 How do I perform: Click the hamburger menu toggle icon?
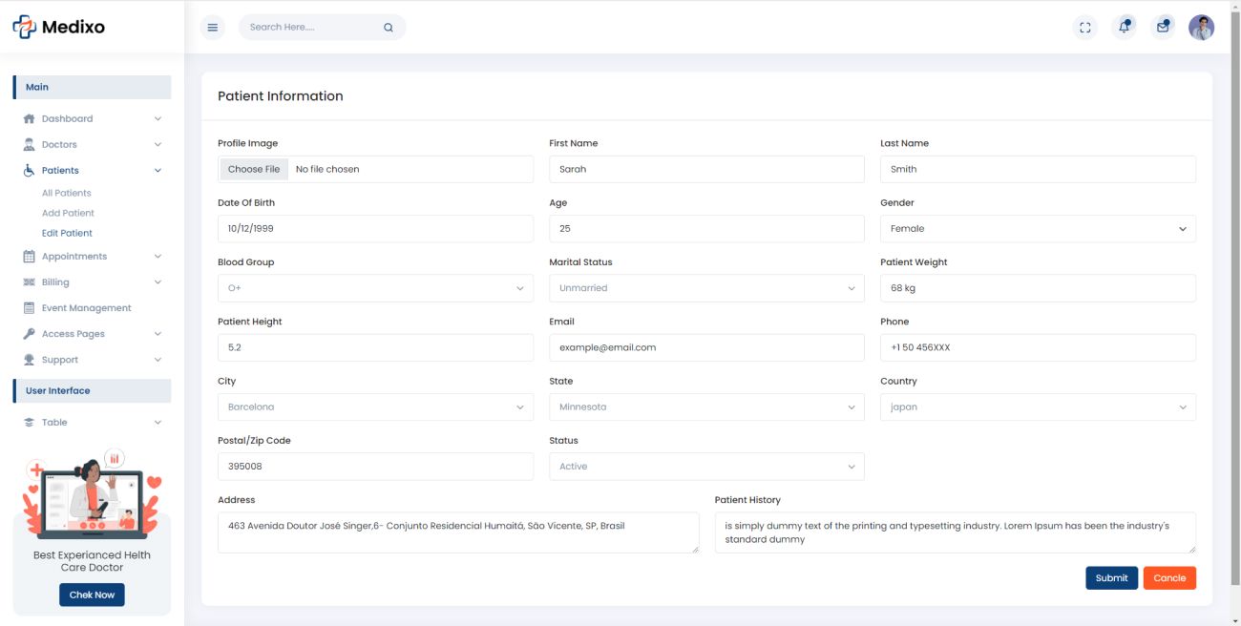tap(213, 28)
